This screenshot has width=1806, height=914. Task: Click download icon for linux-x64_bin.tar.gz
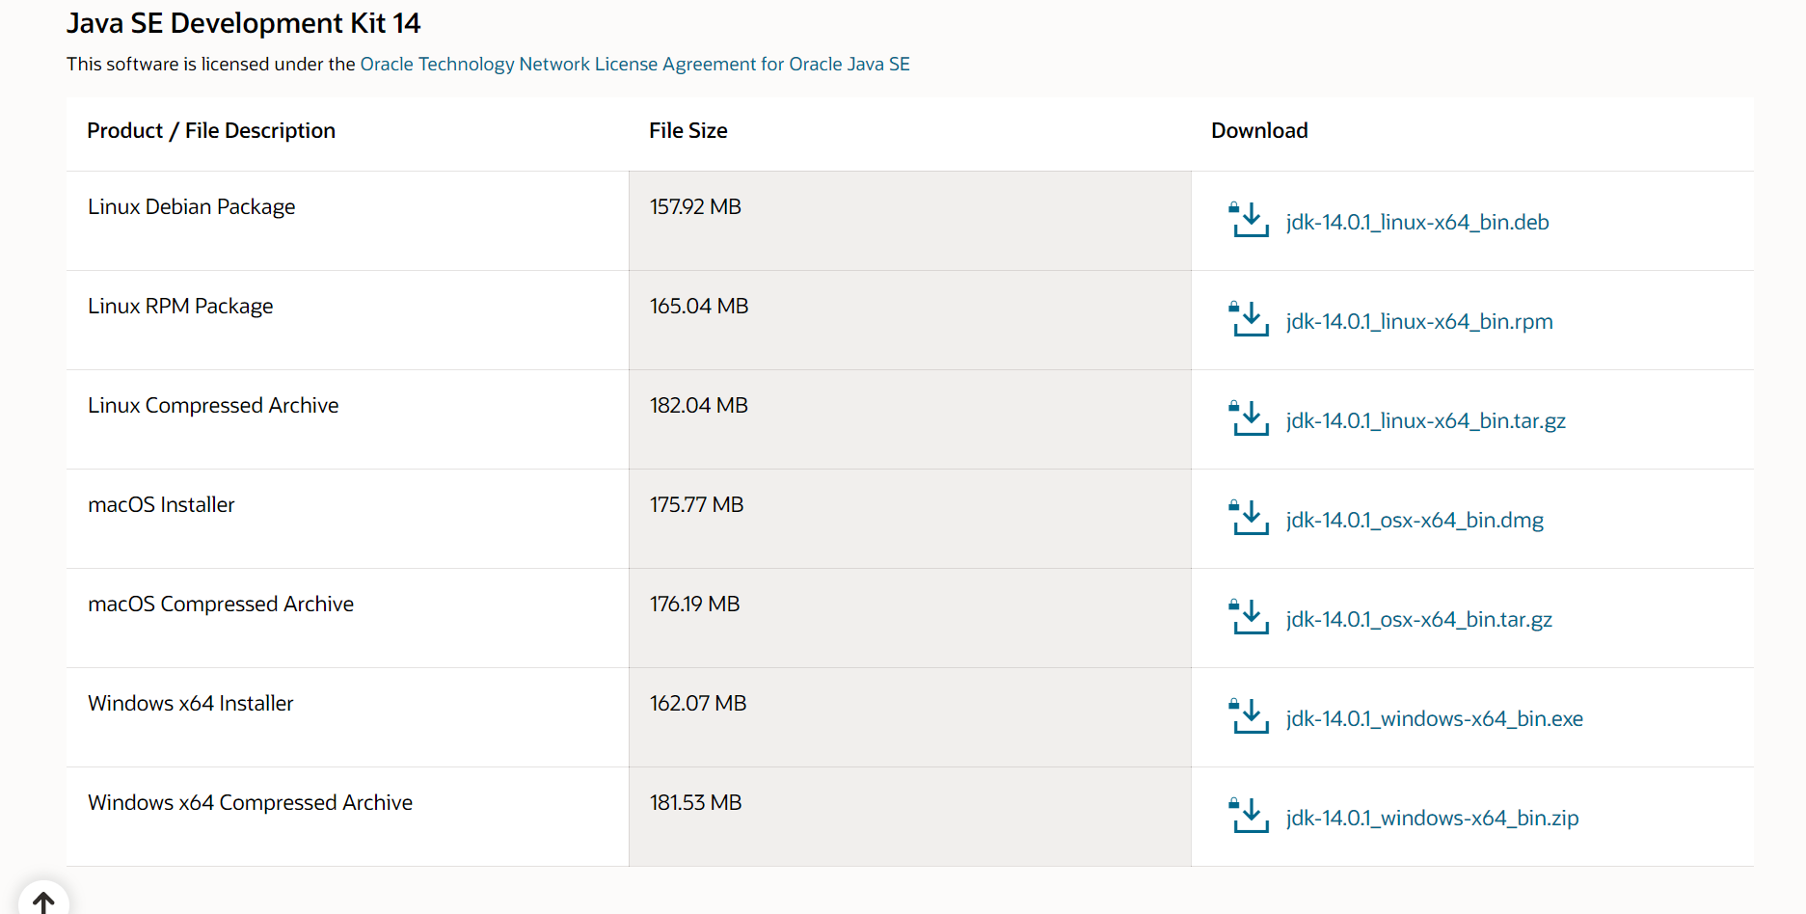click(1250, 418)
